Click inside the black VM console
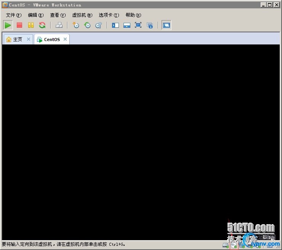 point(141,142)
